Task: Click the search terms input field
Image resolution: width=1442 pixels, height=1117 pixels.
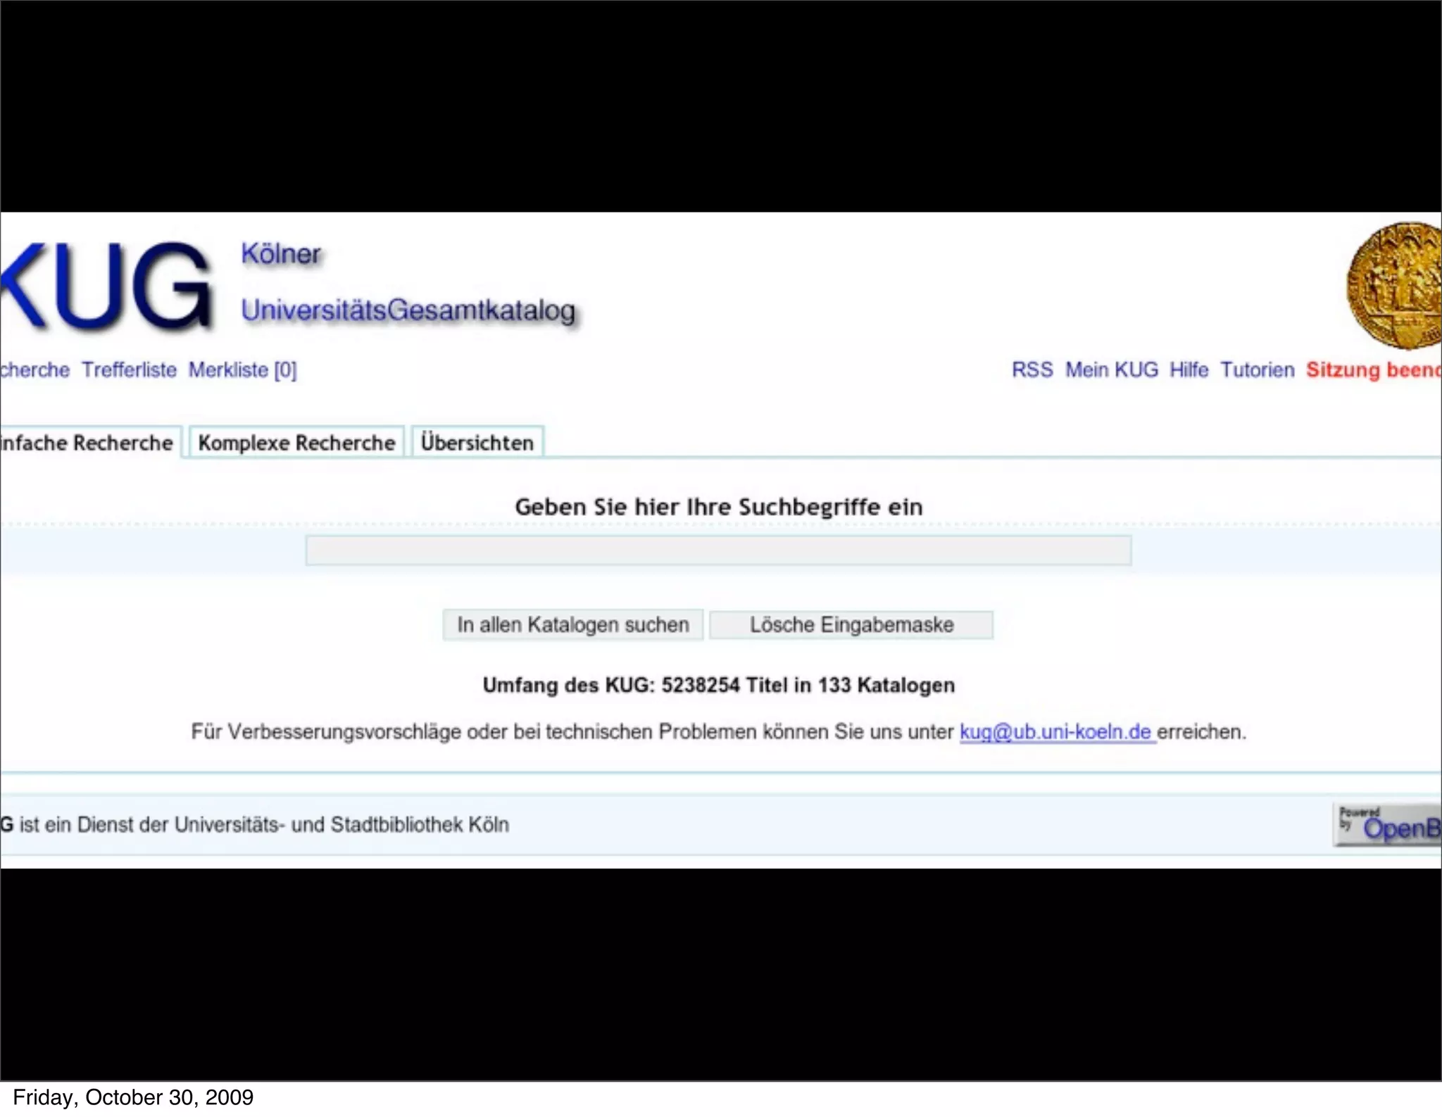Action: click(x=718, y=550)
